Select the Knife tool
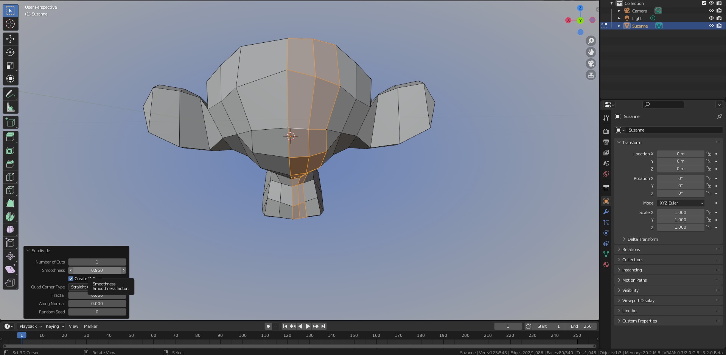The image size is (726, 355). [x=10, y=190]
